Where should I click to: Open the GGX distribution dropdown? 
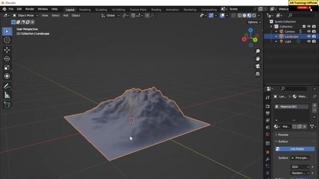pyautogui.click(x=300, y=167)
